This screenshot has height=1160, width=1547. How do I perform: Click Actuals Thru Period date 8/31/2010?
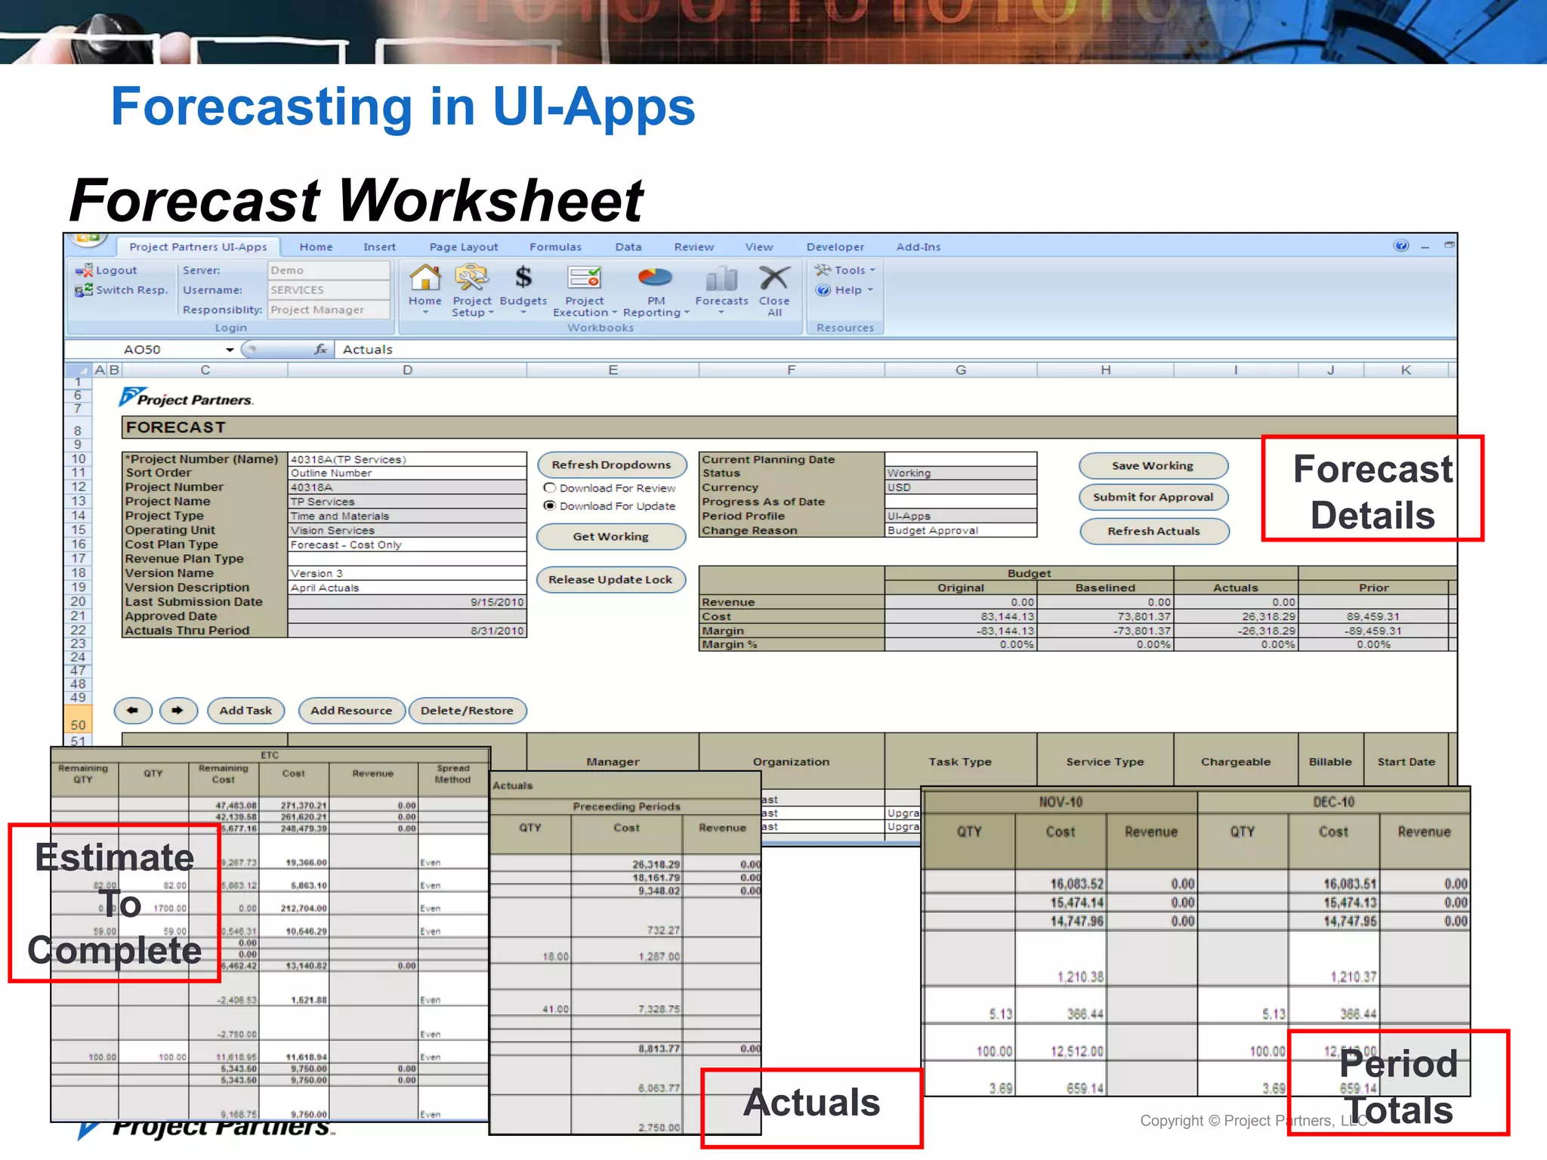(407, 631)
